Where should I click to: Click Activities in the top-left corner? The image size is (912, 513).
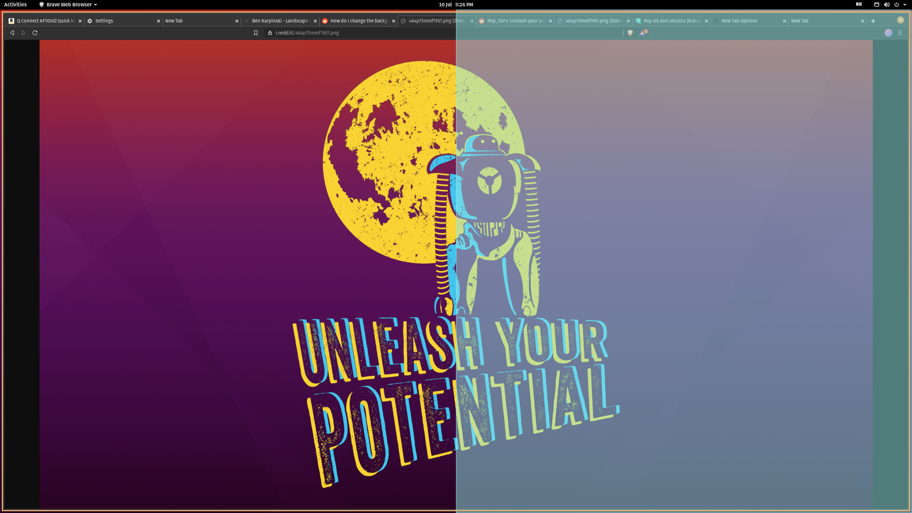(x=15, y=5)
